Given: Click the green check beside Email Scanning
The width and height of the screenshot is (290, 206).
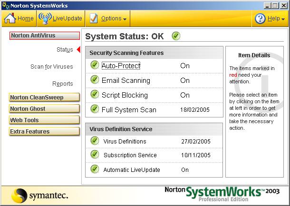Looking at the screenshot, I should (95, 80).
